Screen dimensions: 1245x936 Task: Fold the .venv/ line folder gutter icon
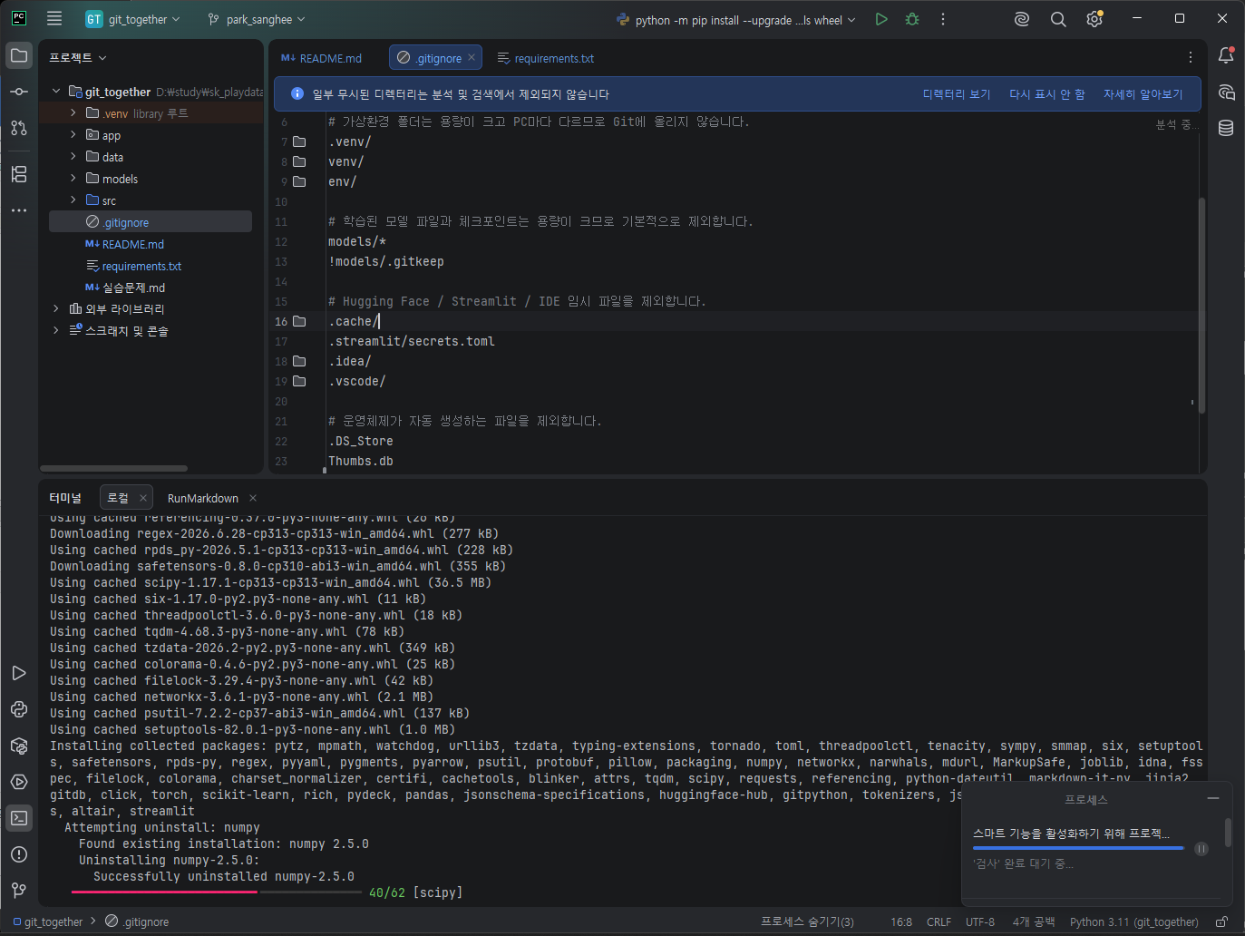click(299, 141)
